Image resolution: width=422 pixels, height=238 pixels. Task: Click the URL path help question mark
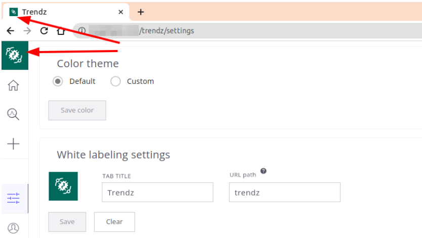263,171
